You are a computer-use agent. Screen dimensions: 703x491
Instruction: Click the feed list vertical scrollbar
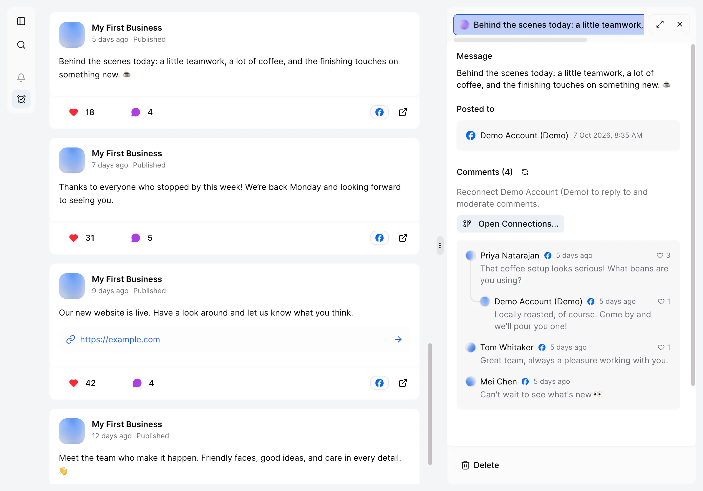click(430, 404)
